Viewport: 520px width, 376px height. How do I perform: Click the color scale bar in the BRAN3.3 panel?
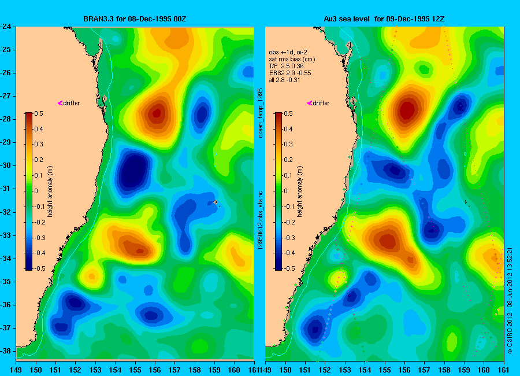(x=29, y=191)
